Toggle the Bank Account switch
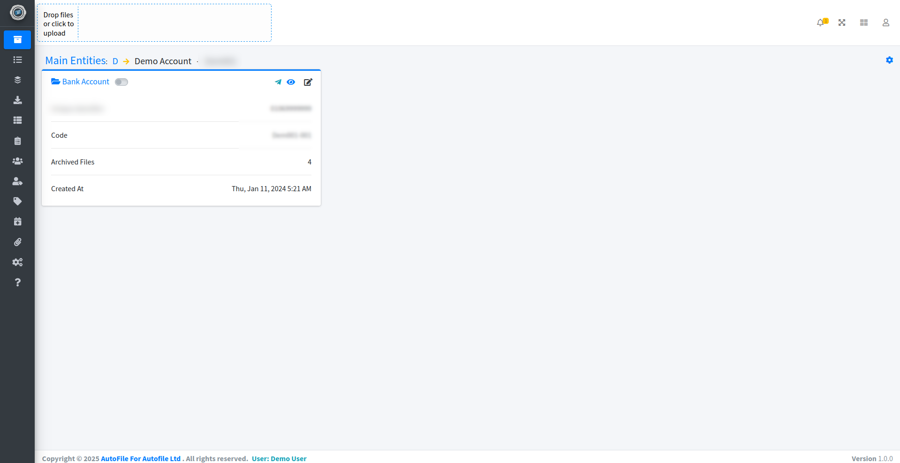 coord(121,82)
